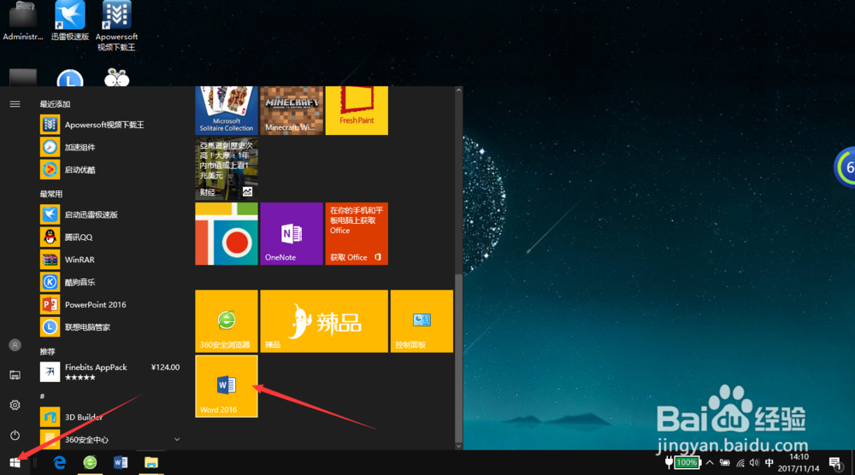This screenshot has height=475, width=855.
Task: Open Apowersoft视频下载王 desktop shortcut
Action: pyautogui.click(x=116, y=26)
